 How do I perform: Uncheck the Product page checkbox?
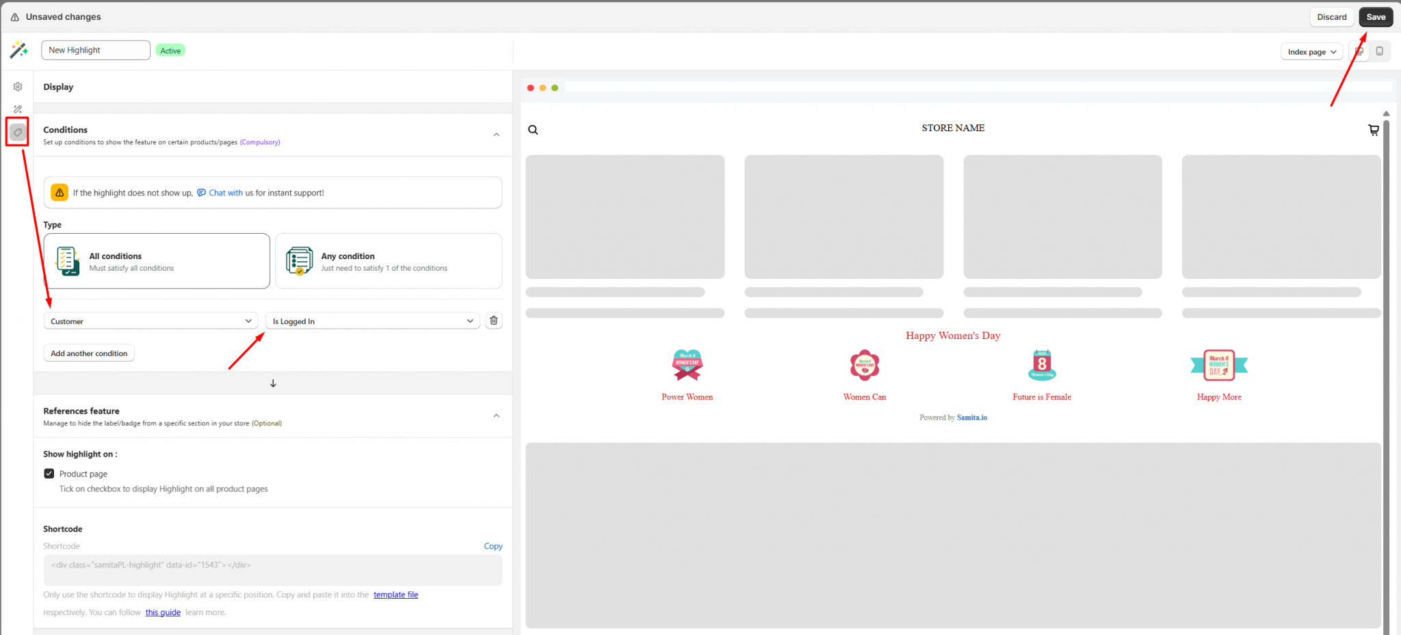pyautogui.click(x=49, y=474)
